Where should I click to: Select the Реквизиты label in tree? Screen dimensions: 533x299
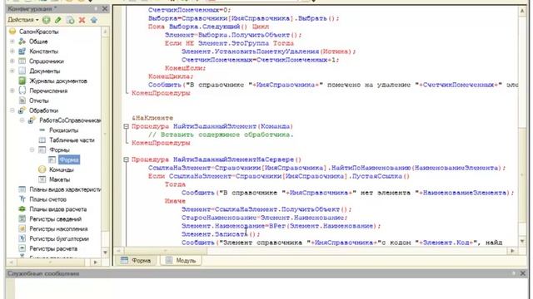[63, 130]
